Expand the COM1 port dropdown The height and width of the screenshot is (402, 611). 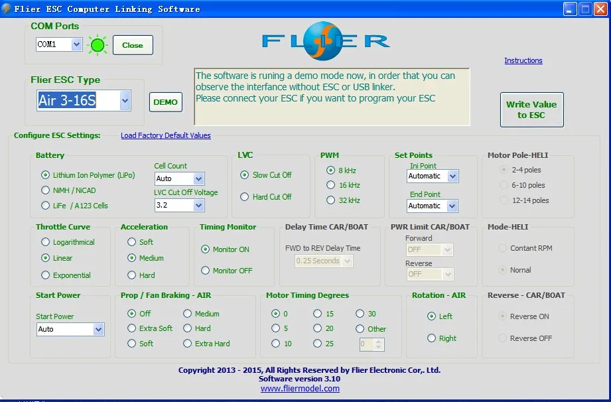click(76, 44)
